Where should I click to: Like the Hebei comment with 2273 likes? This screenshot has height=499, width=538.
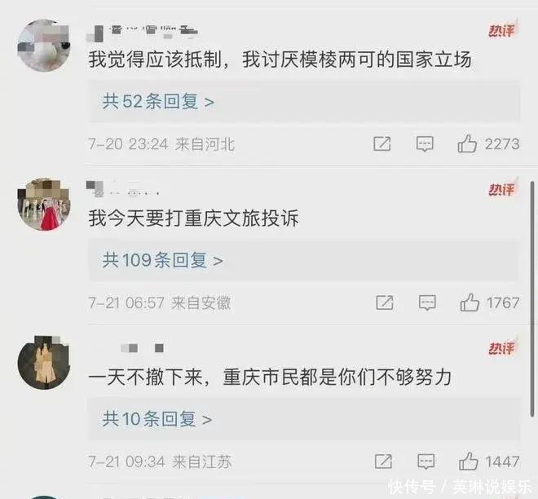coord(467,144)
